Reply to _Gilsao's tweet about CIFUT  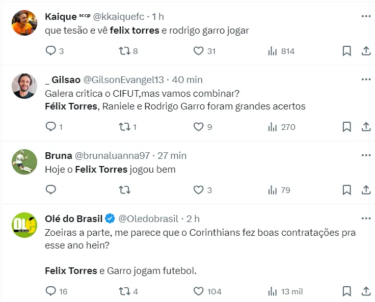[51, 127]
